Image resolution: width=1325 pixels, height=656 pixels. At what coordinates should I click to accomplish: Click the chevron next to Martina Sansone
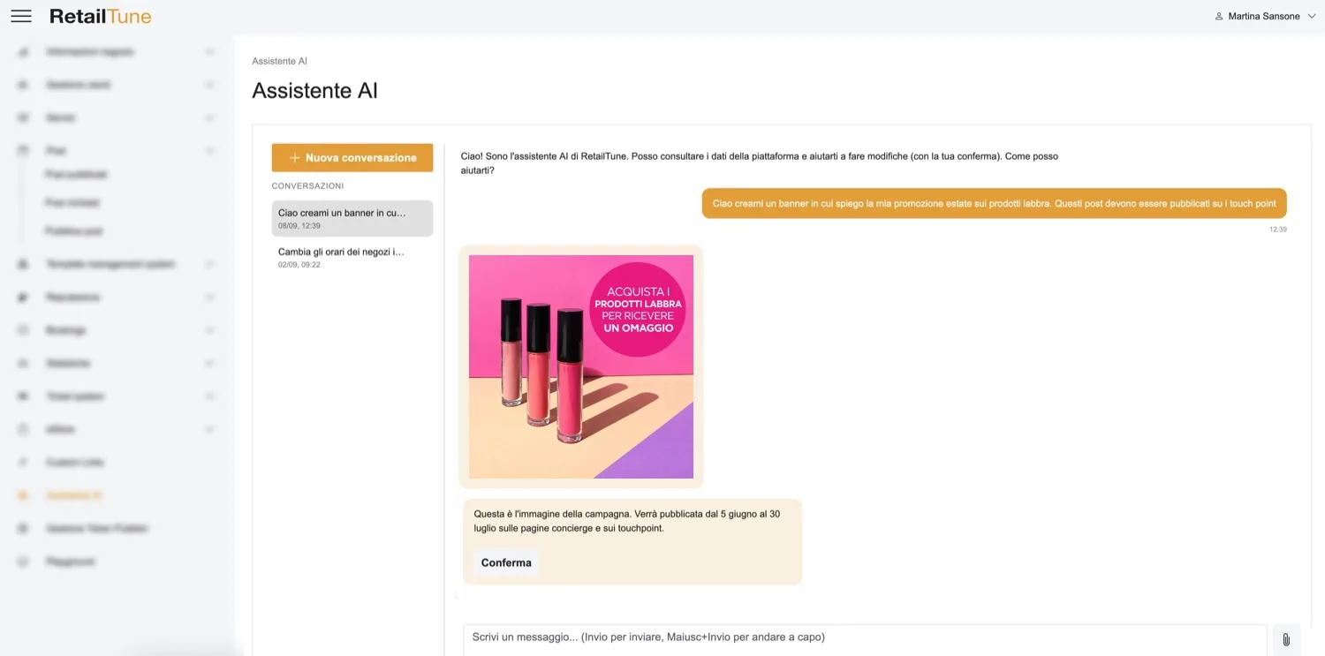coord(1312,16)
